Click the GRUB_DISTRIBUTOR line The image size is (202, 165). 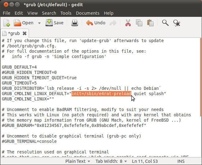pyautogui.click(x=82, y=88)
